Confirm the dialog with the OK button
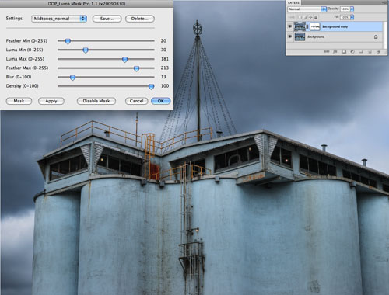Viewport: 389px width, 295px height. coord(161,101)
